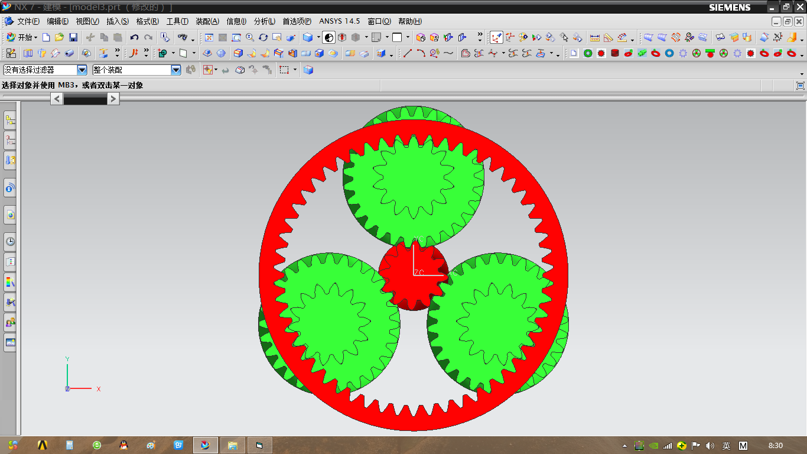Undo the last action
The width and height of the screenshot is (807, 454).
(134, 37)
